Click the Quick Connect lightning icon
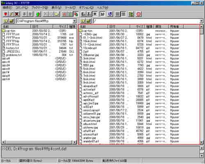The width and height of the screenshot is (205, 164). [11, 14]
